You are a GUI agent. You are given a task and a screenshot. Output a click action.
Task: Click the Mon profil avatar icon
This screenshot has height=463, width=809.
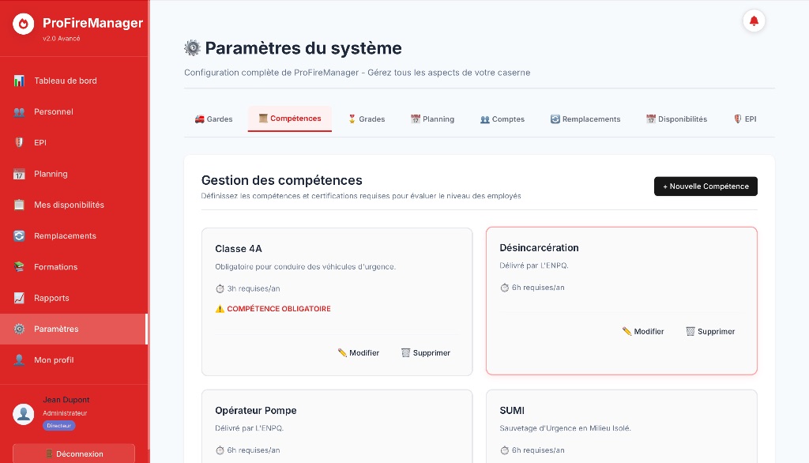[19, 359]
